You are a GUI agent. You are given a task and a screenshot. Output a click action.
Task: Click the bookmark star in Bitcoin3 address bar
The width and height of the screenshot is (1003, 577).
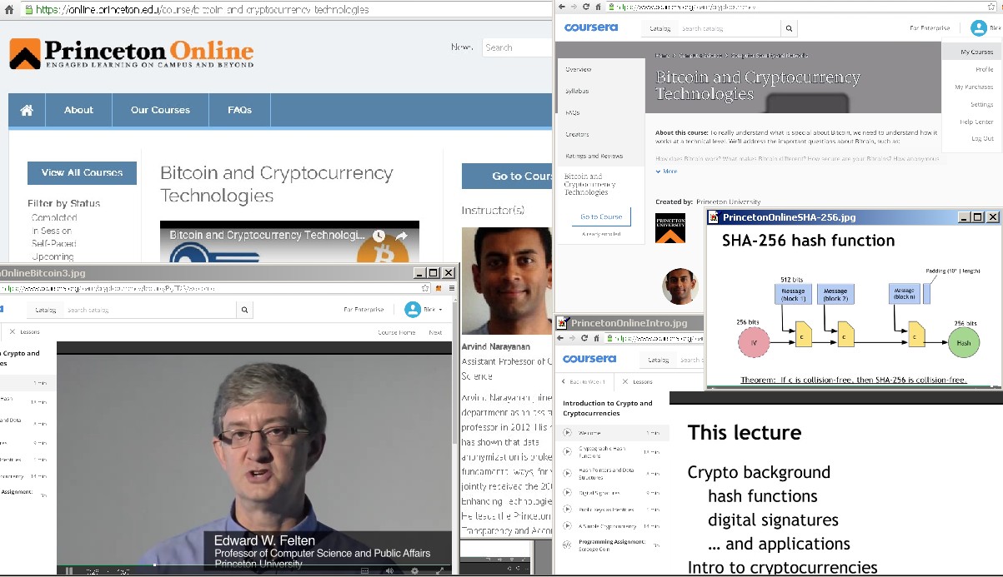[425, 288]
